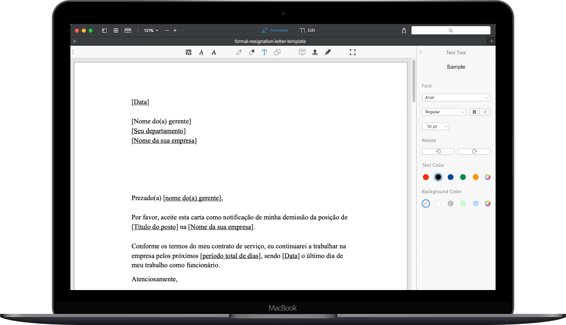Zoom out with the minus button
The height and width of the screenshot is (325, 566).
(x=167, y=31)
